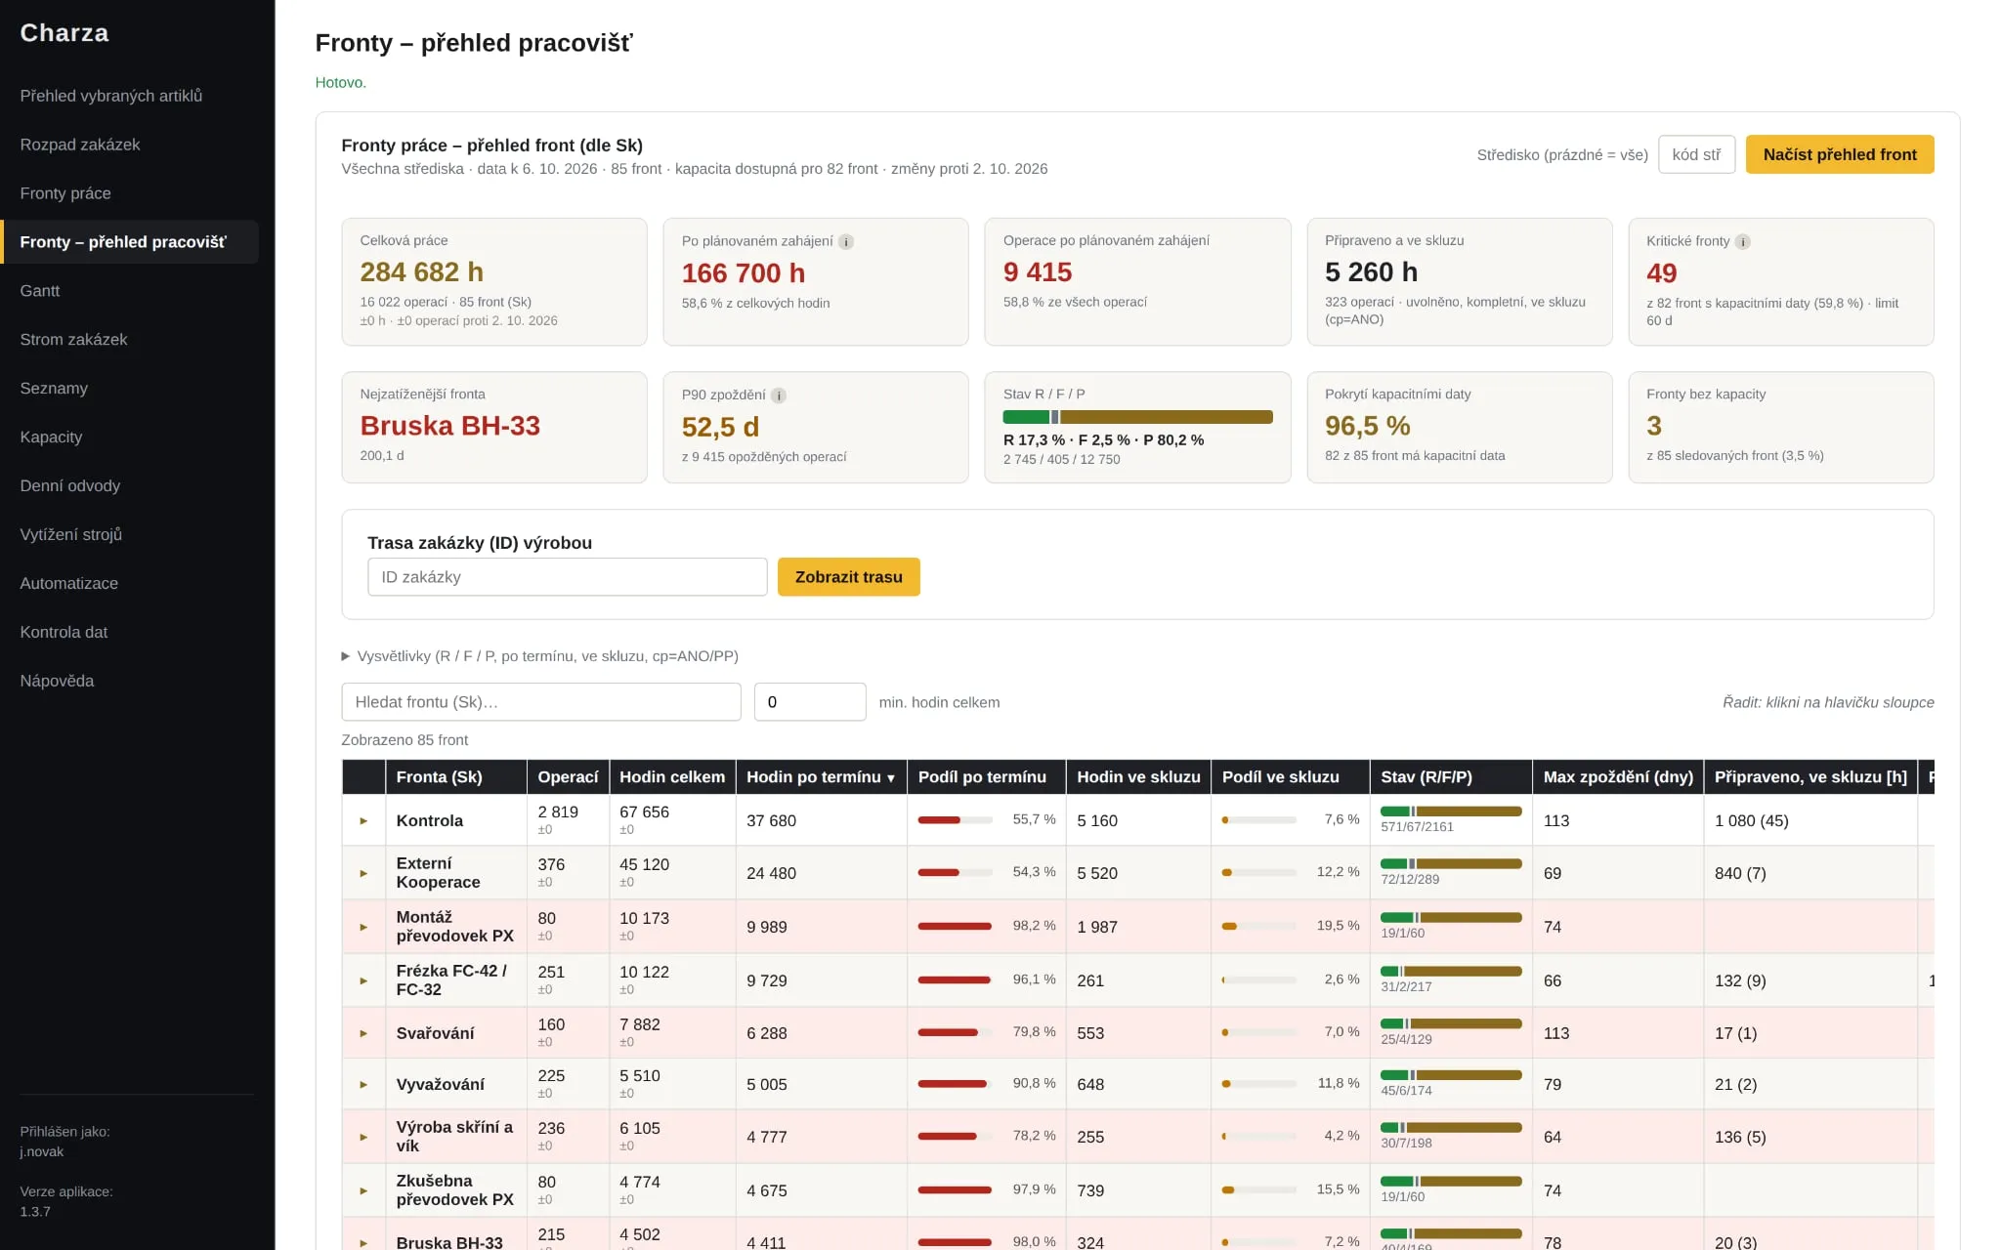Click info icon beside P90 zpoždění
The height and width of the screenshot is (1250, 2001).
tap(779, 396)
